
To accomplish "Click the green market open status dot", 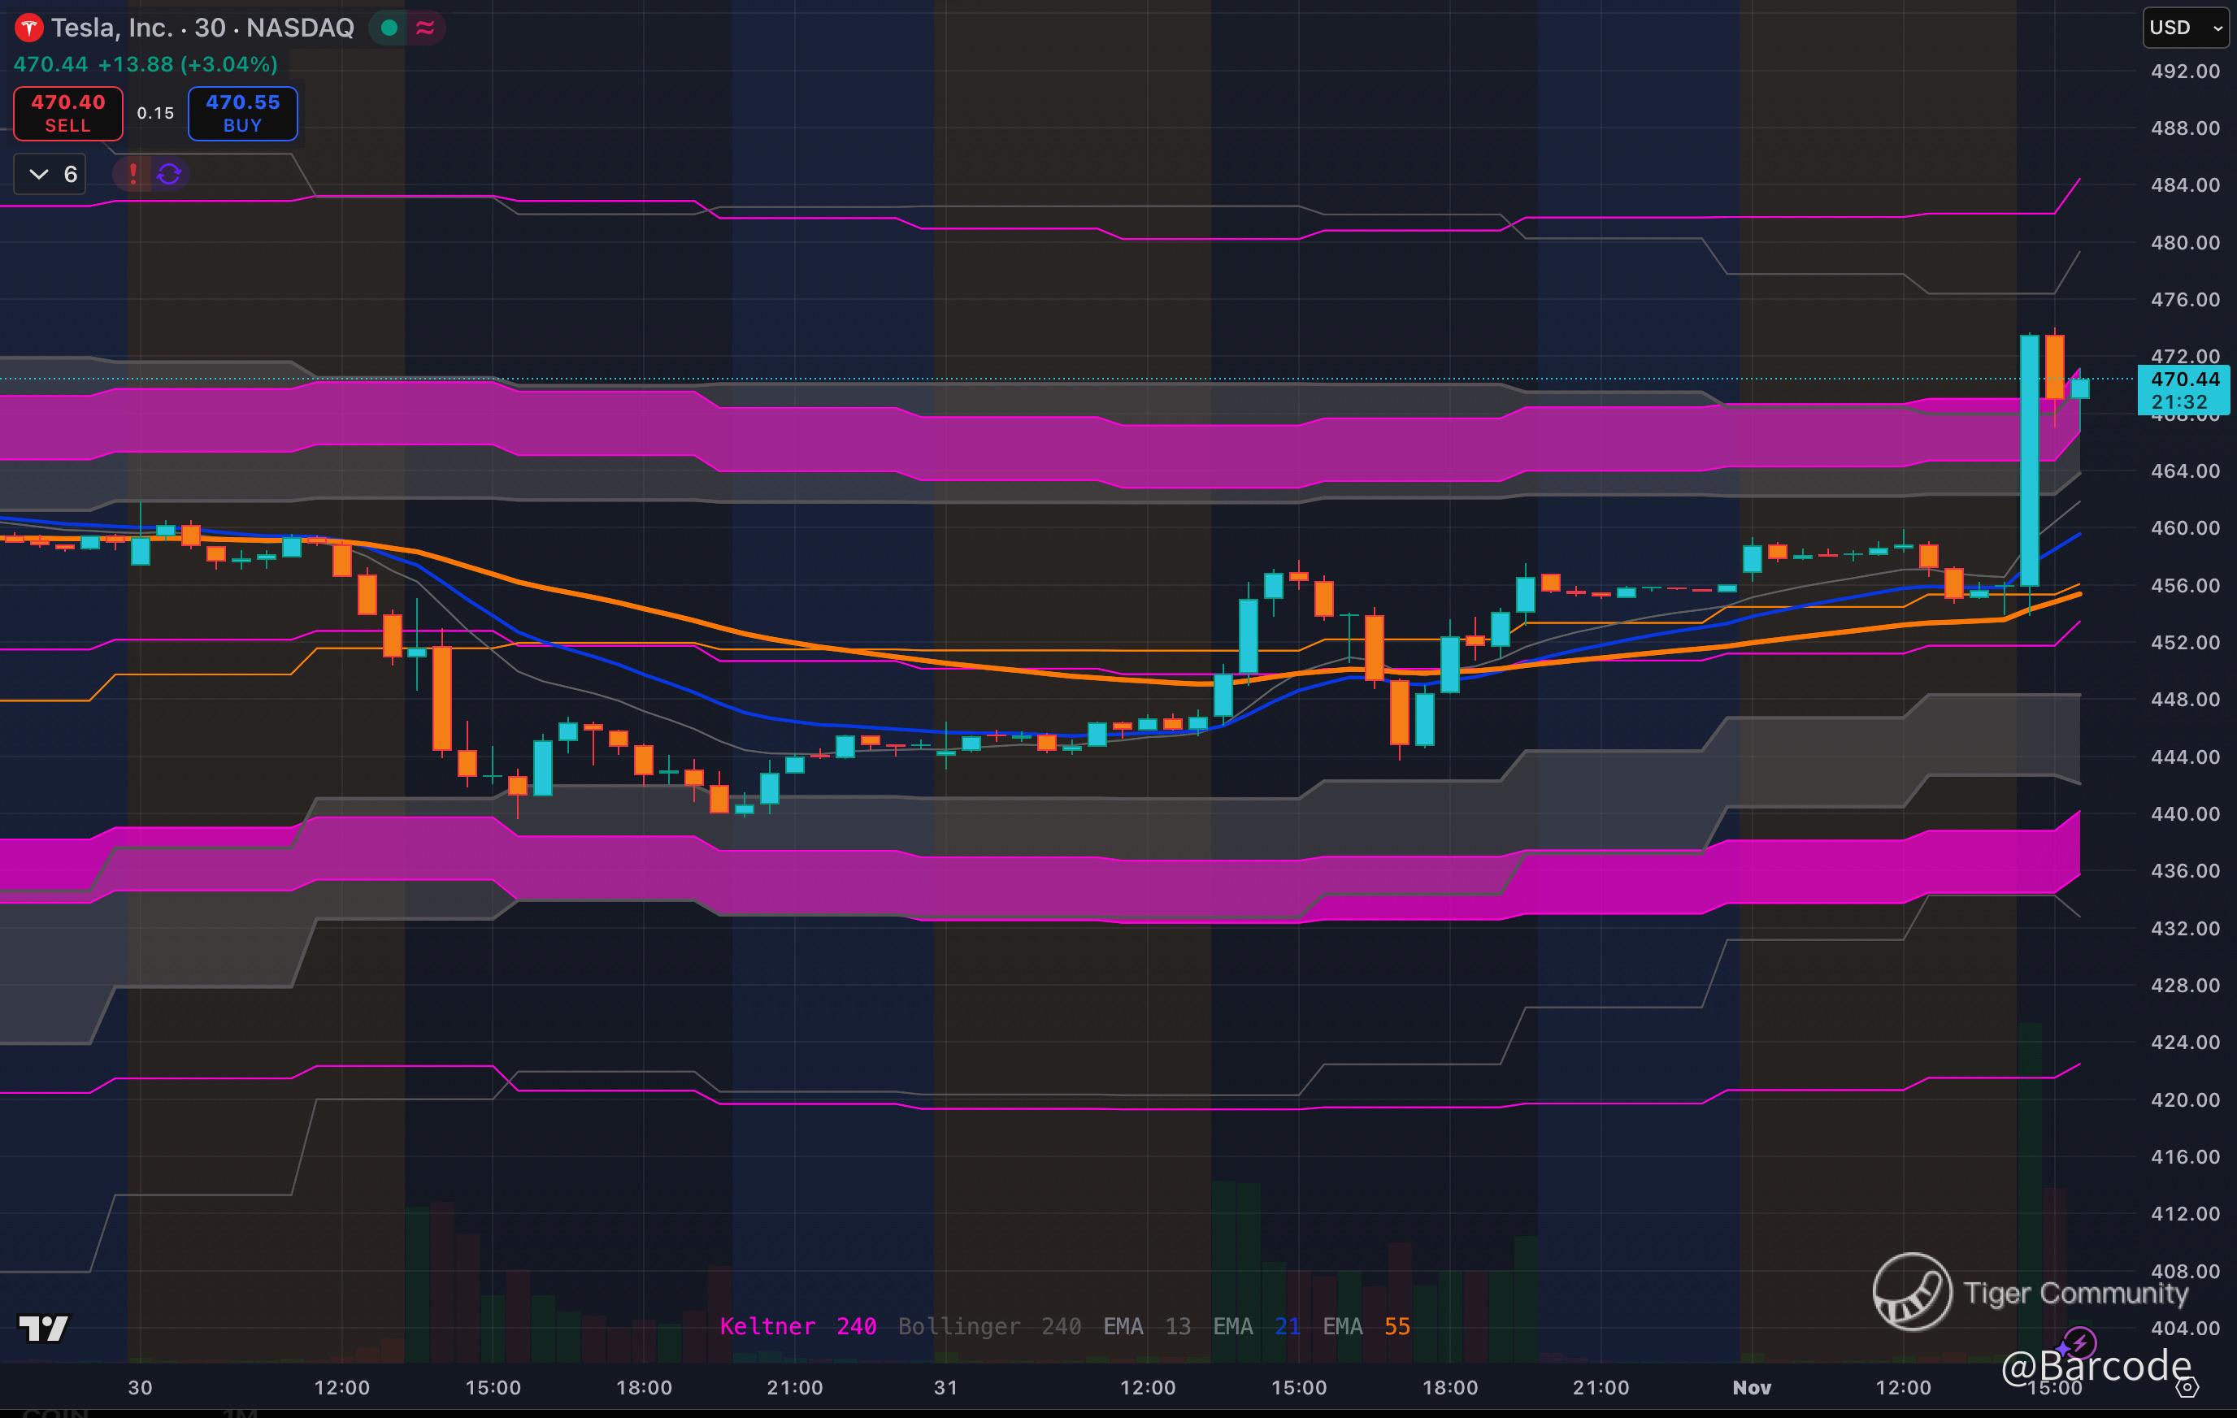I will point(389,28).
